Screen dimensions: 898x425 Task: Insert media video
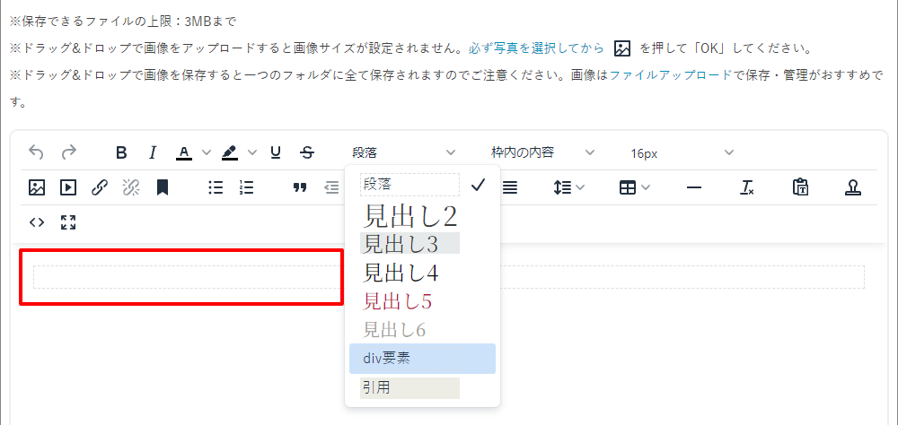coord(68,187)
